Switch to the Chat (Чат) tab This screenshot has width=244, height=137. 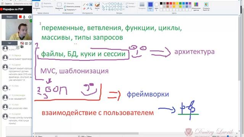10,43
